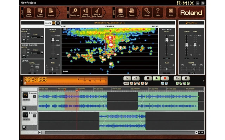Click the rewind button
This screenshot has height=140, width=225.
(x=136, y=78)
